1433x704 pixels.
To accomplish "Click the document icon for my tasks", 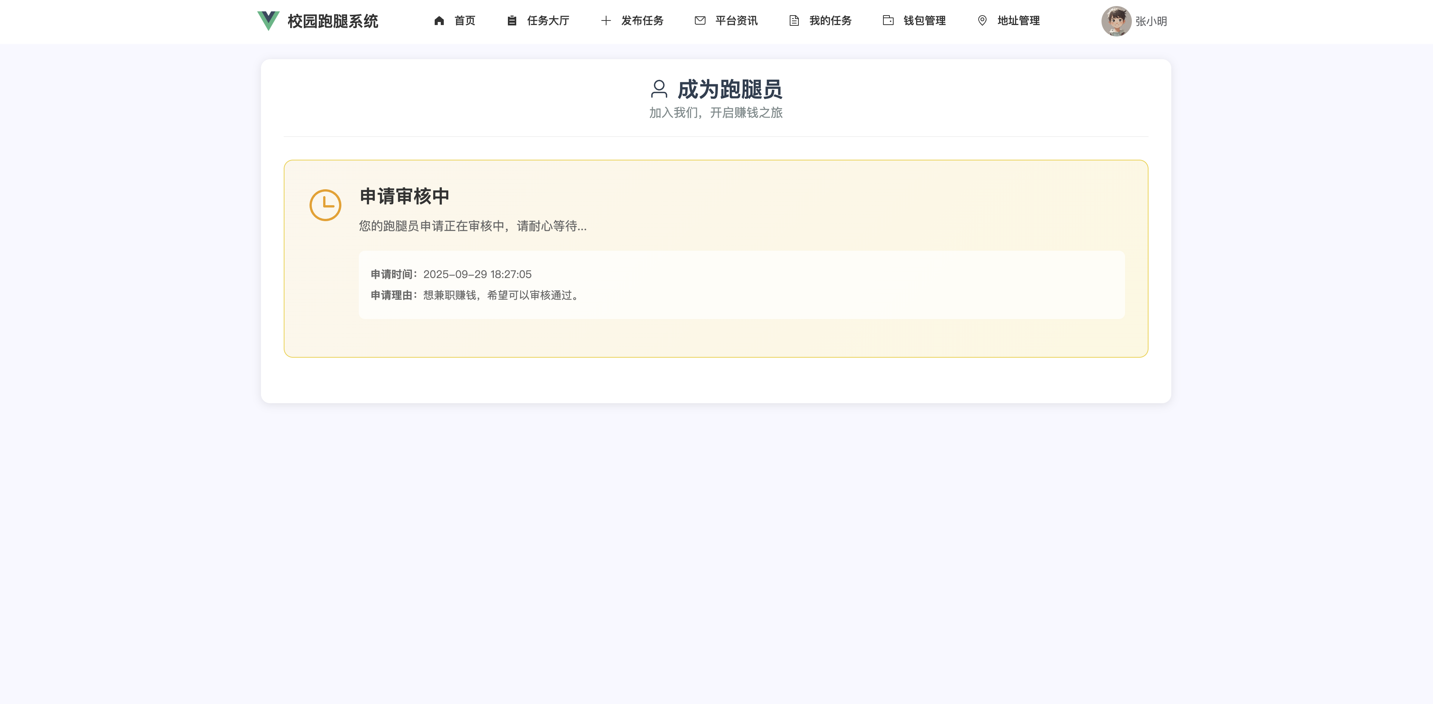I will 794,20.
